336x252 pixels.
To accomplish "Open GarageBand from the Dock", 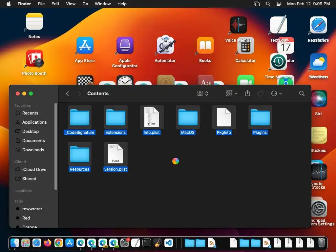I will (158, 243).
